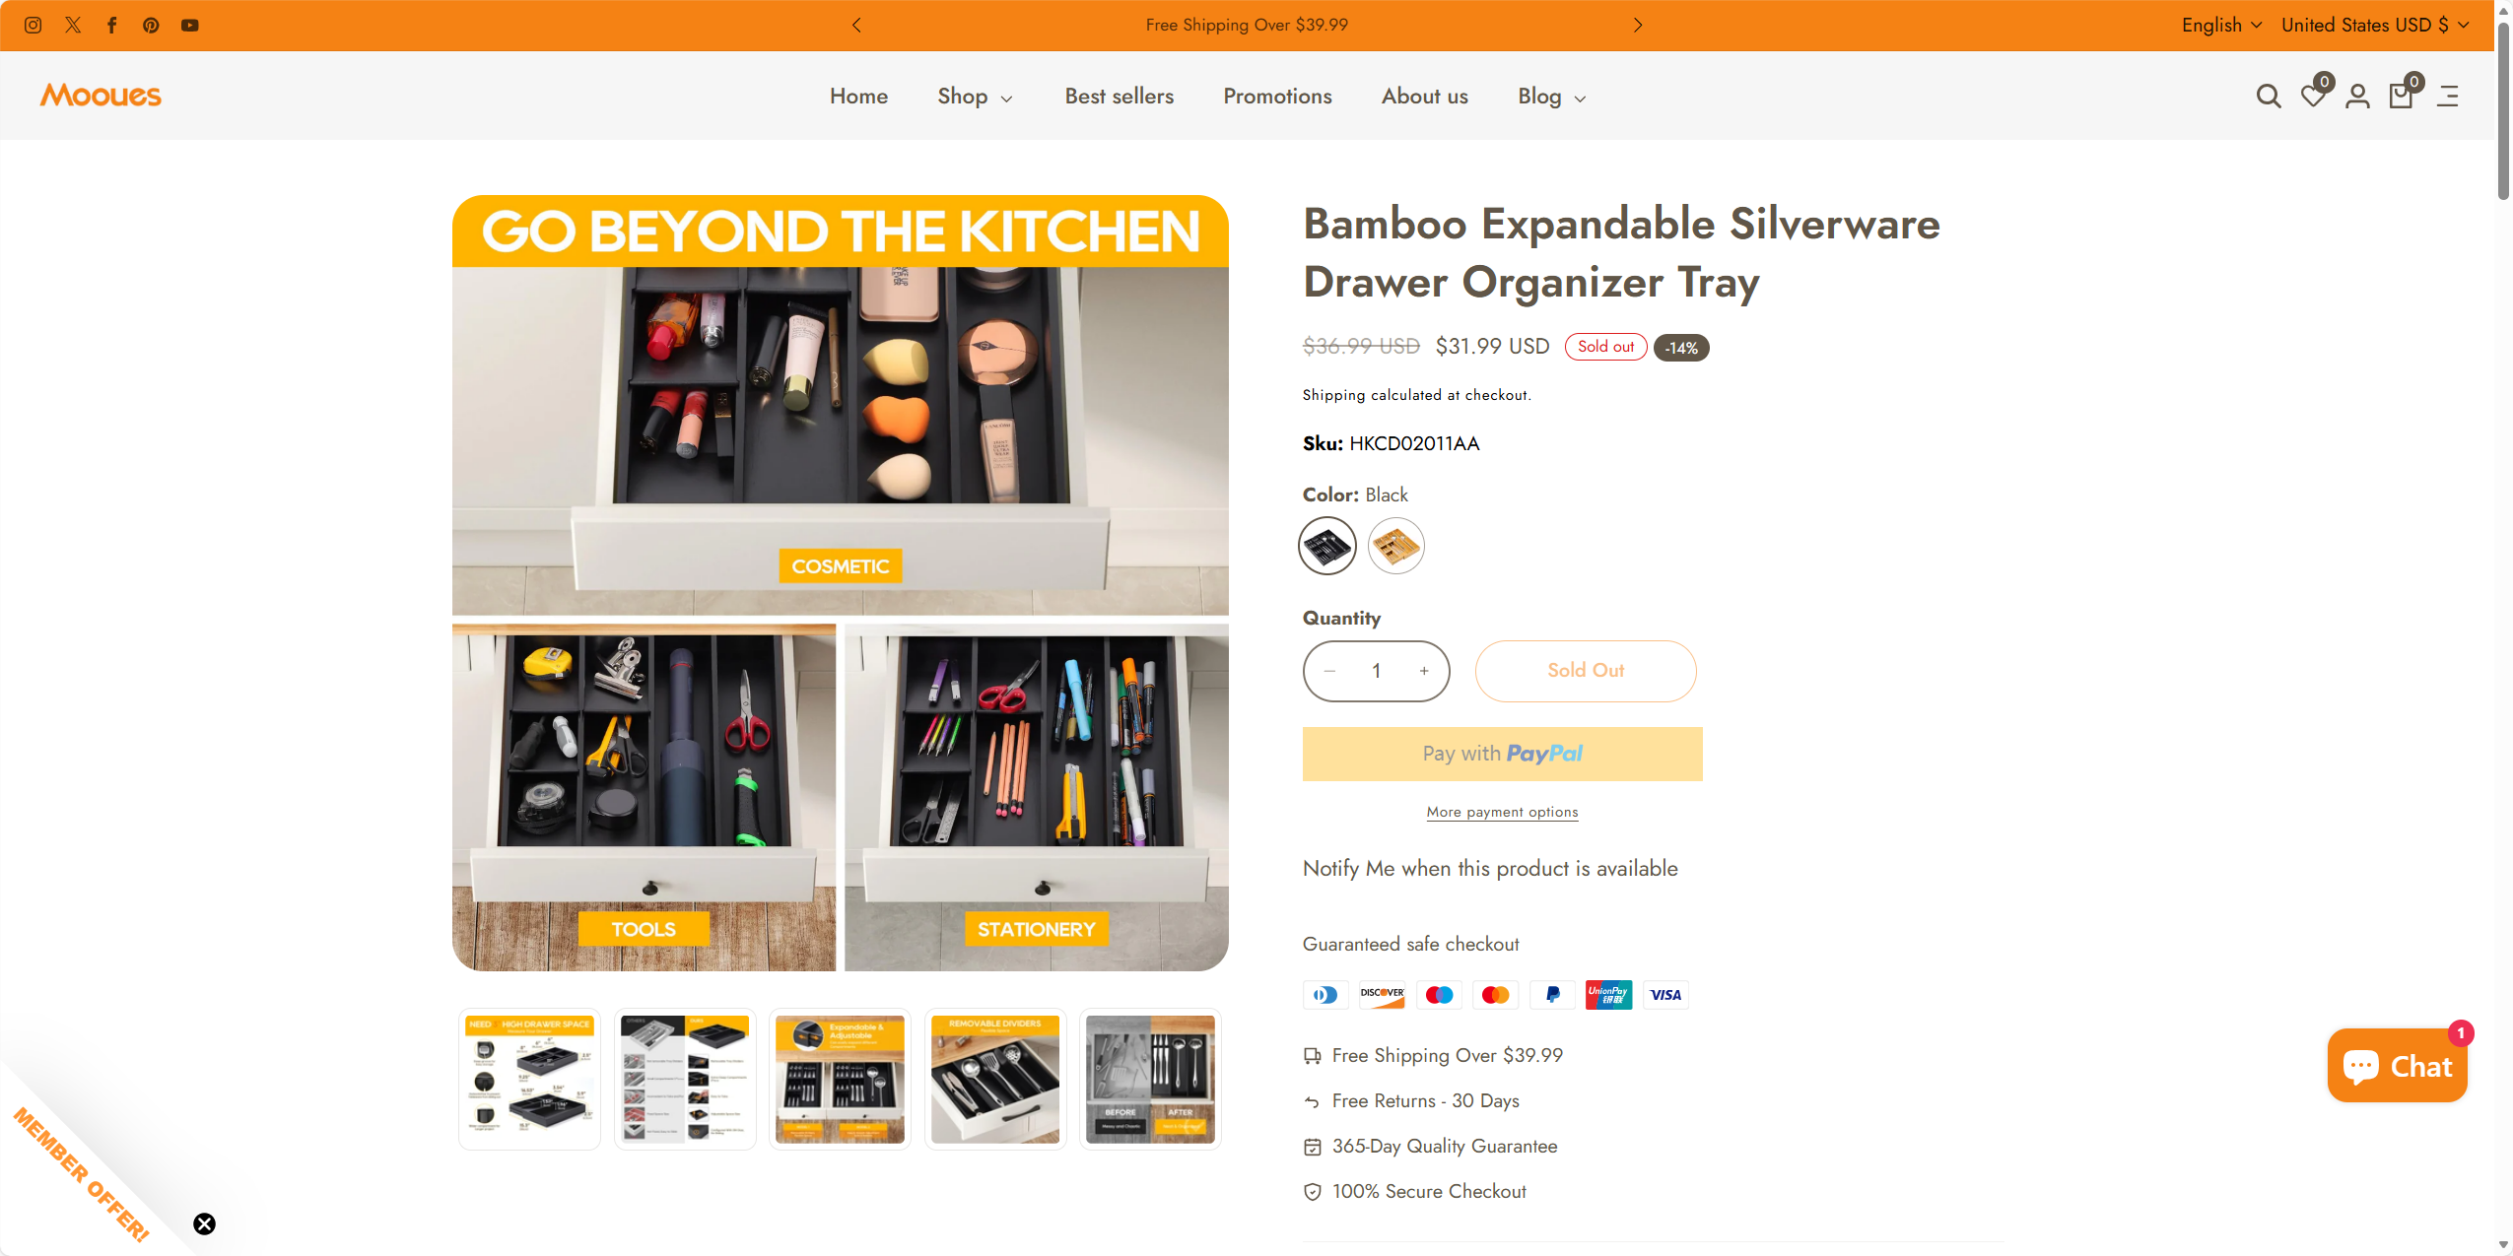Viewport: 2513px width, 1256px height.
Task: Select the natural bamboo color variant
Action: pos(1395,546)
